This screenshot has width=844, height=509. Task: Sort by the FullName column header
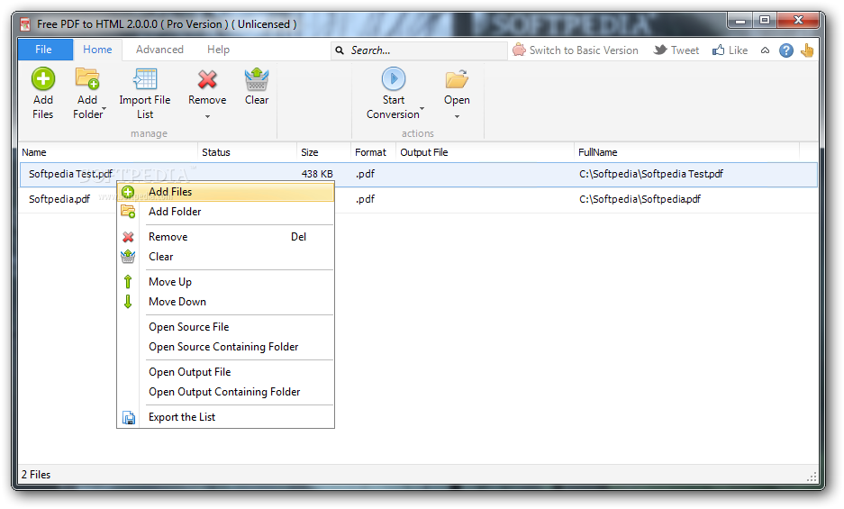687,152
